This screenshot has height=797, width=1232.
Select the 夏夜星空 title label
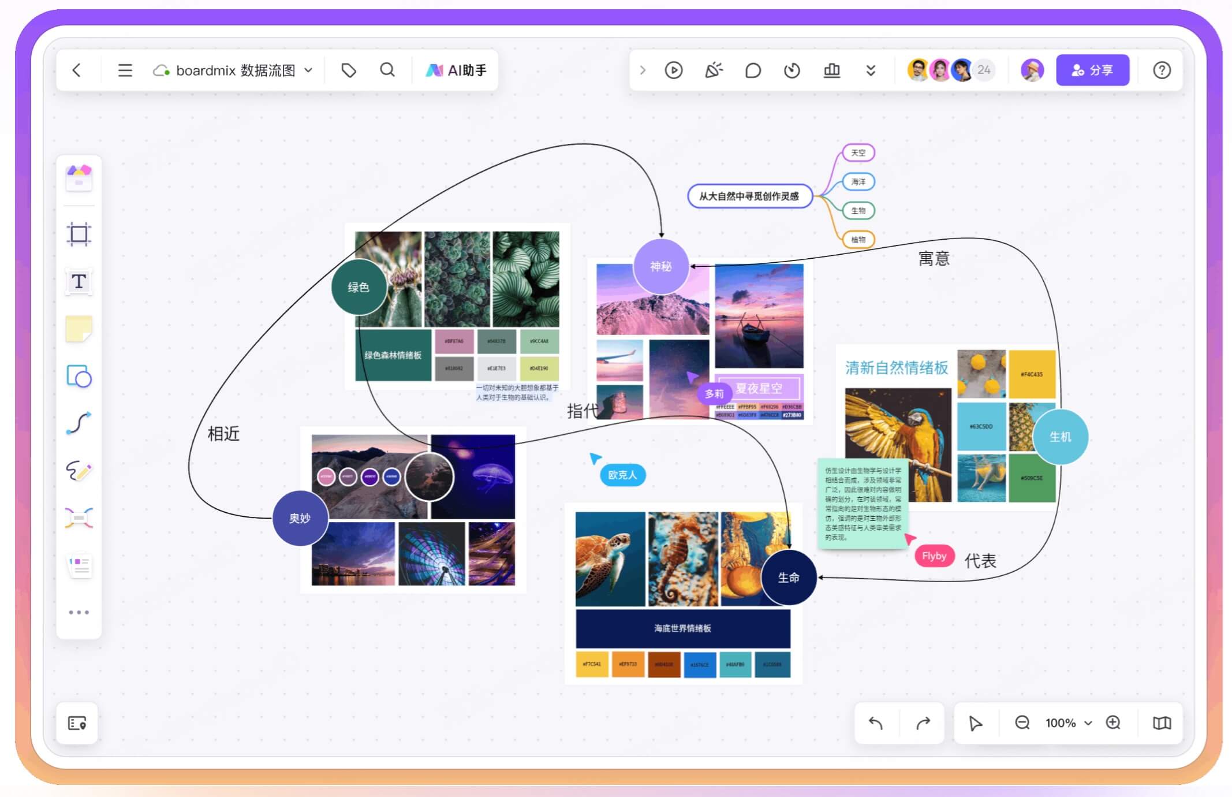[x=760, y=389]
